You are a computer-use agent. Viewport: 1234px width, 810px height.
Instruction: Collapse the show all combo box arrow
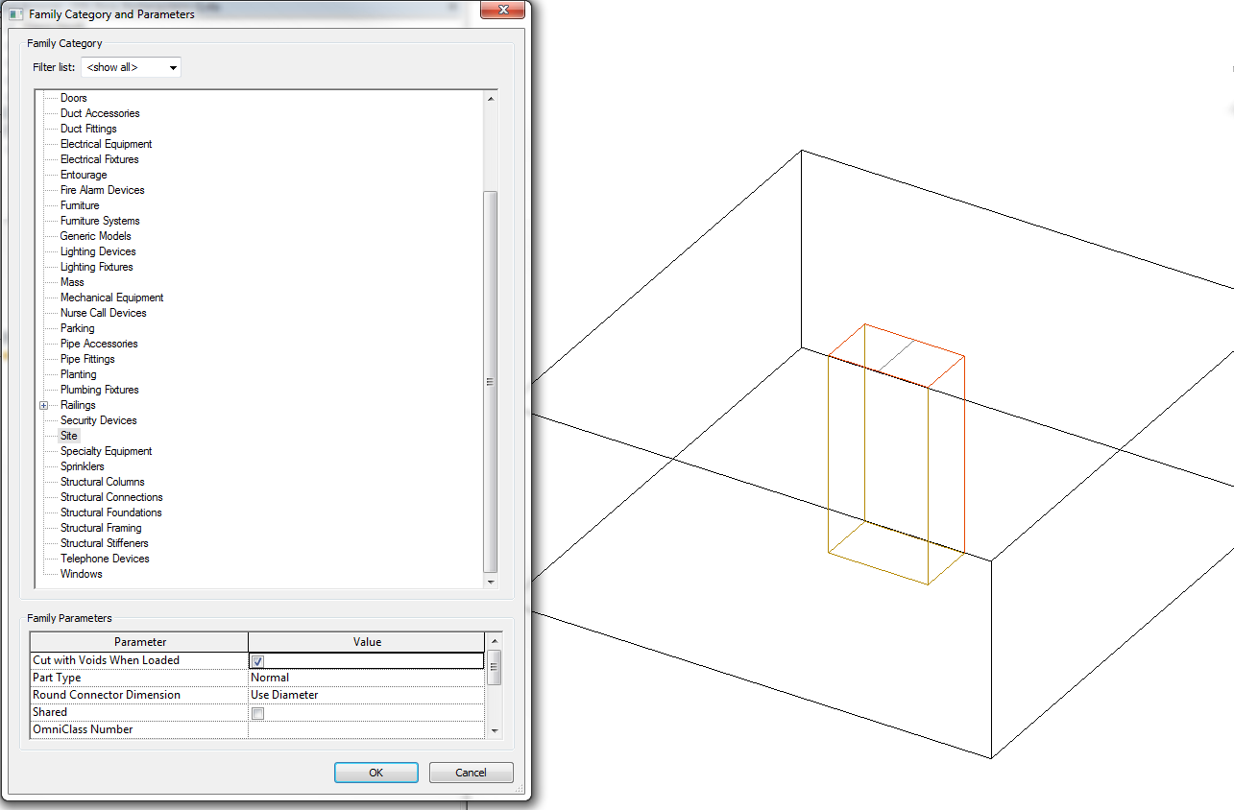172,67
